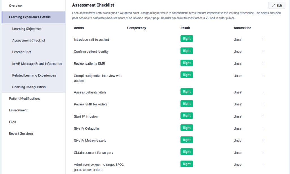
Task: Open Learner Brief sidebar item
Action: (x=22, y=52)
